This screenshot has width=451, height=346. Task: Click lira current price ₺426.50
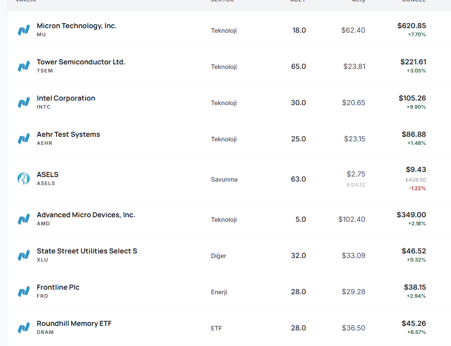[416, 180]
